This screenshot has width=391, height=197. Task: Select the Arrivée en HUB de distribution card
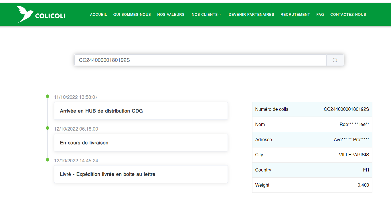pos(141,111)
